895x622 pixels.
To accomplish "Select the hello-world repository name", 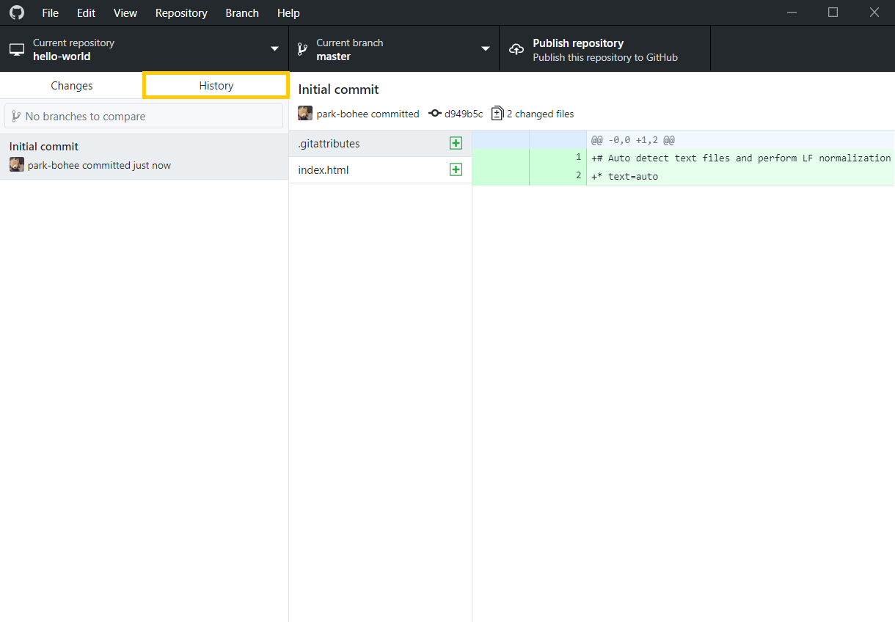I will pyautogui.click(x=62, y=56).
